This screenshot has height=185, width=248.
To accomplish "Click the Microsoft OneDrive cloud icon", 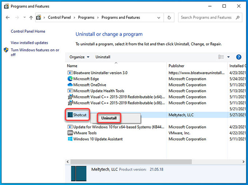I will [x=70, y=85].
